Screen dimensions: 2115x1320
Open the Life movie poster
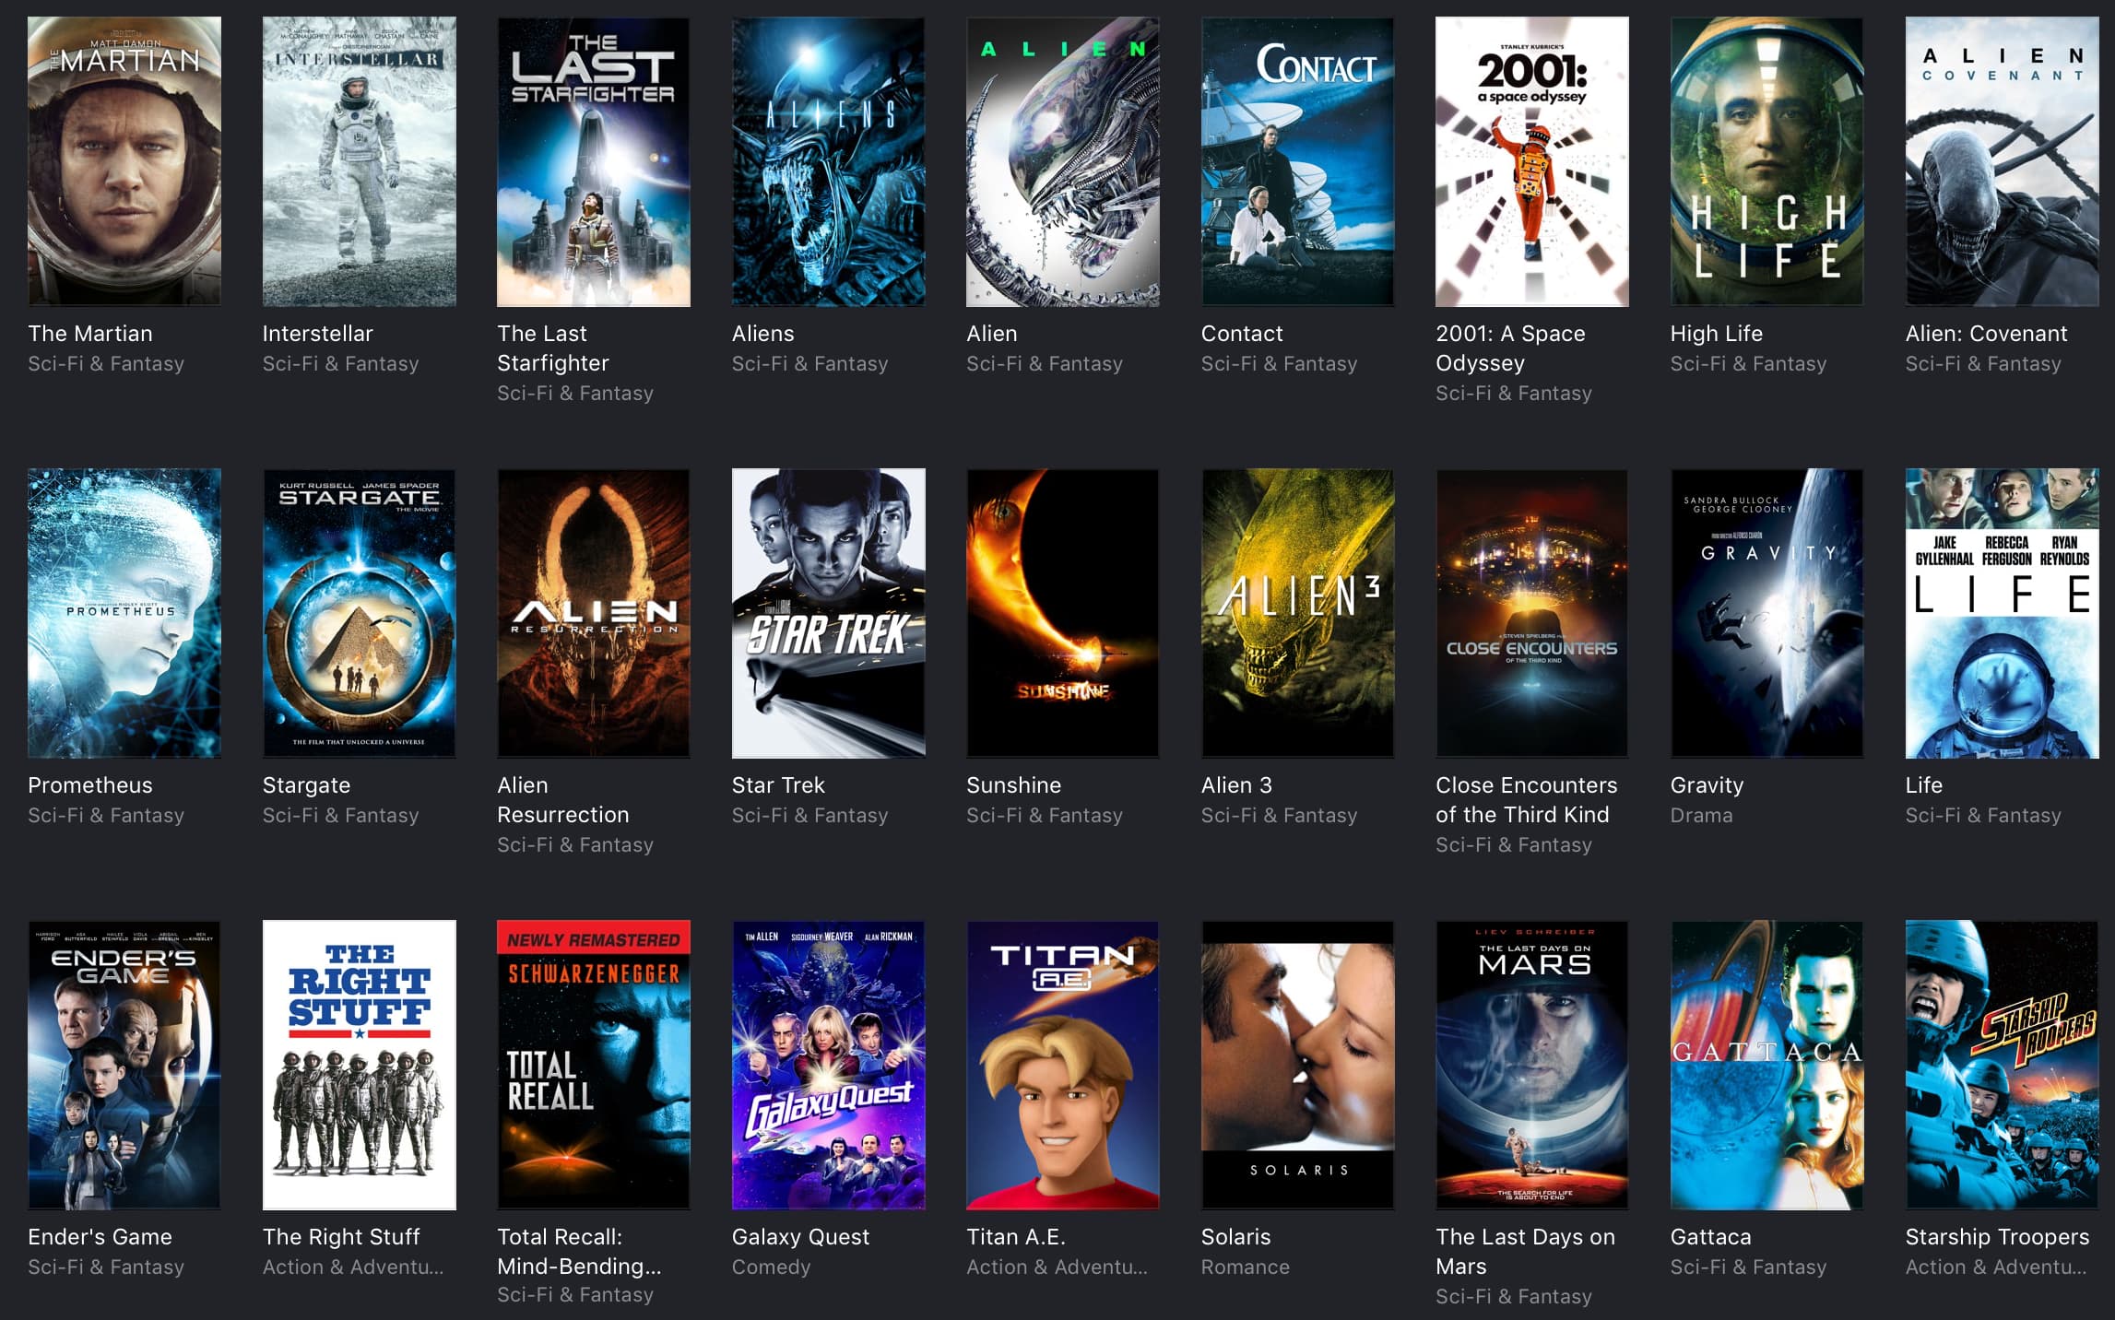coord(2003,613)
